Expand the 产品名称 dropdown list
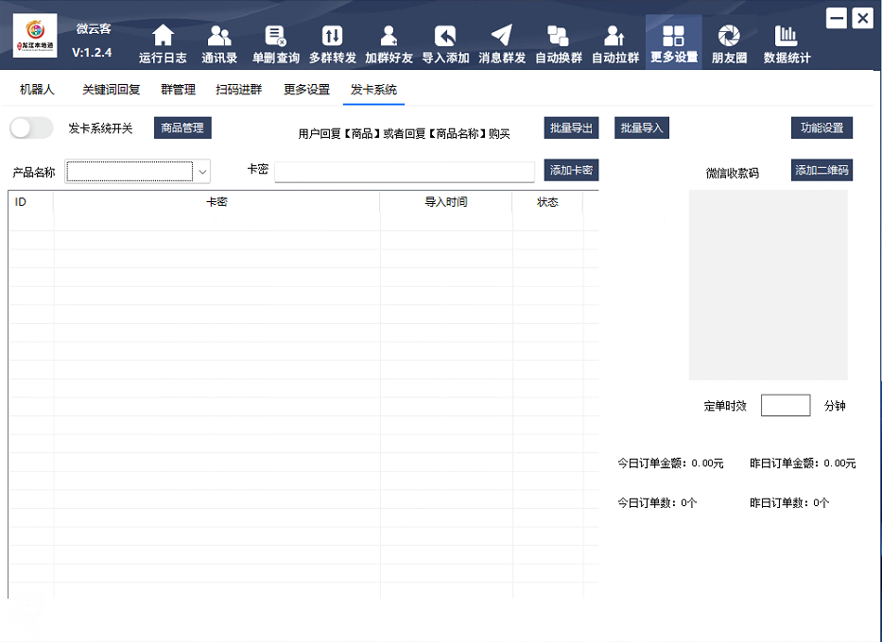This screenshot has height=642, width=882. click(202, 172)
